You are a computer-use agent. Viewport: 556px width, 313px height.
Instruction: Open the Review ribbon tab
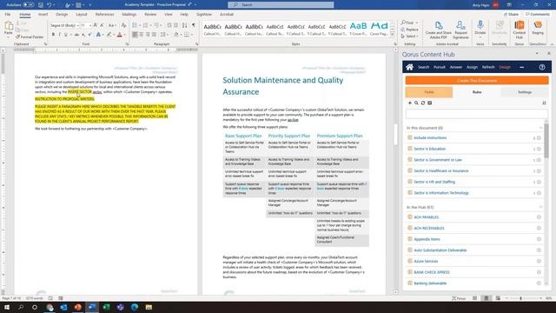[150, 14]
